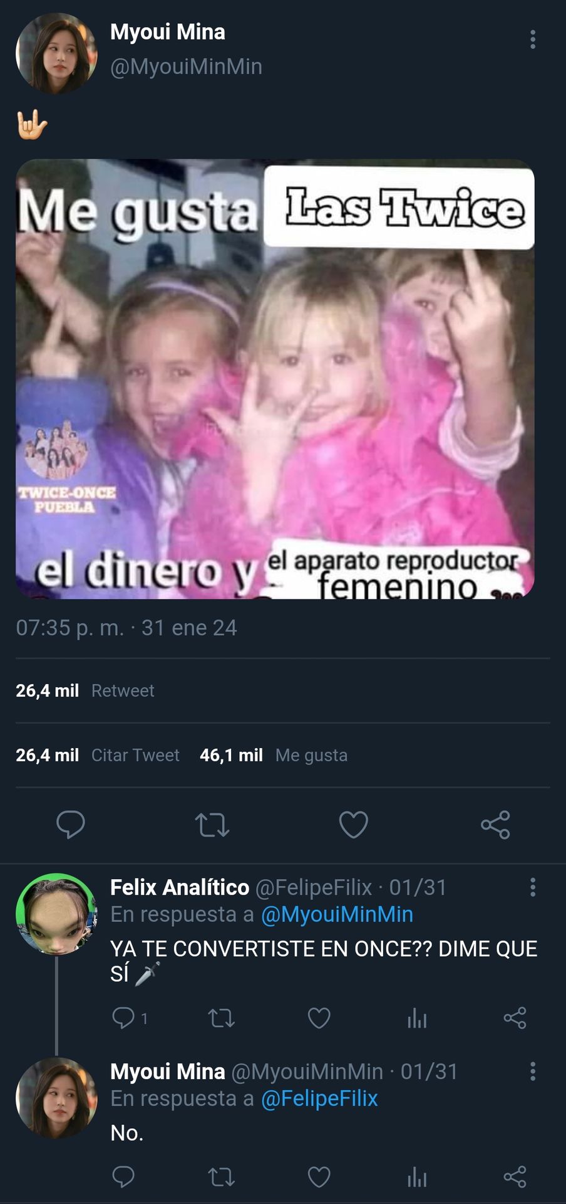Share the main tweet

click(495, 825)
